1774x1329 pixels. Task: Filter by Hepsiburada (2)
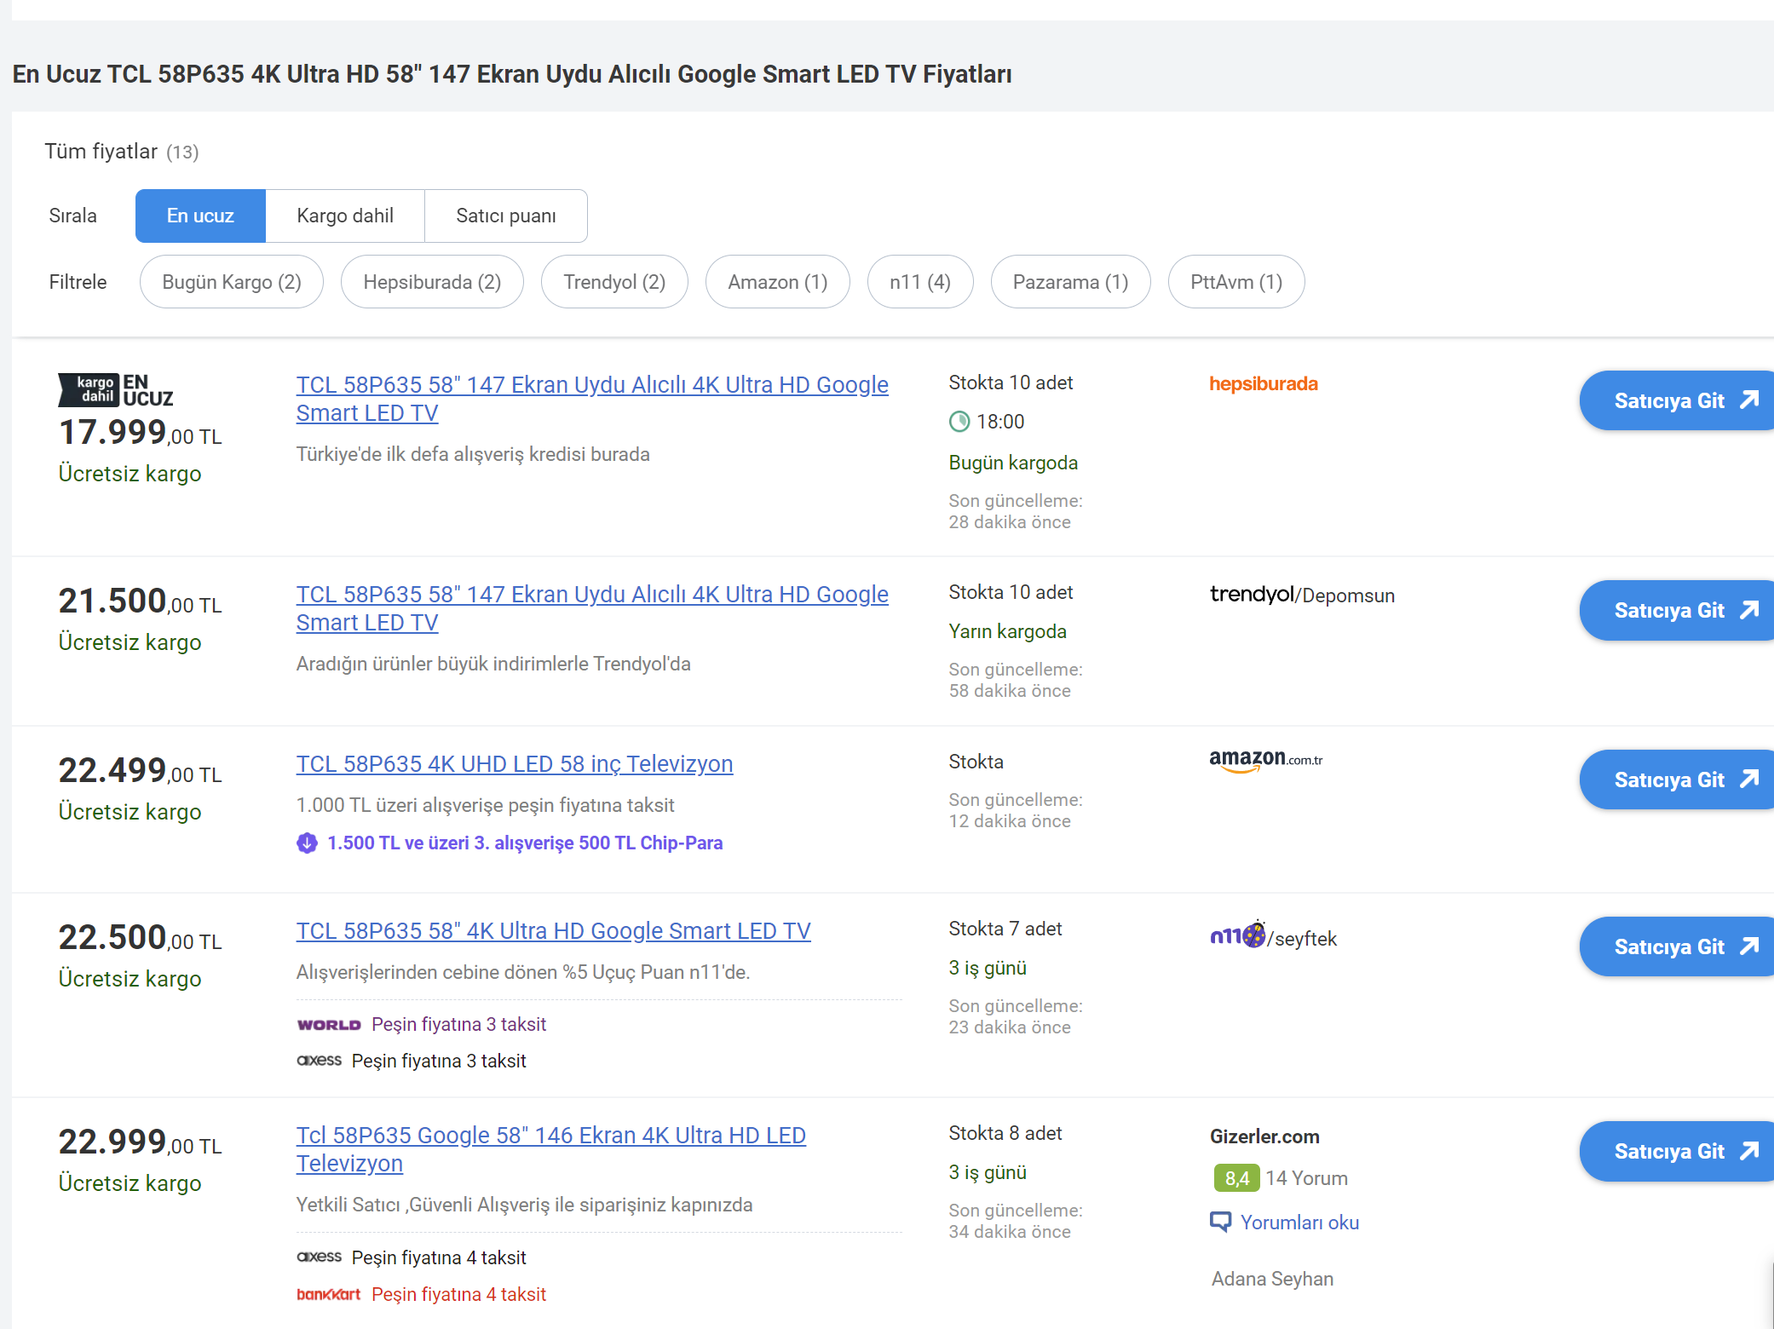(x=432, y=282)
